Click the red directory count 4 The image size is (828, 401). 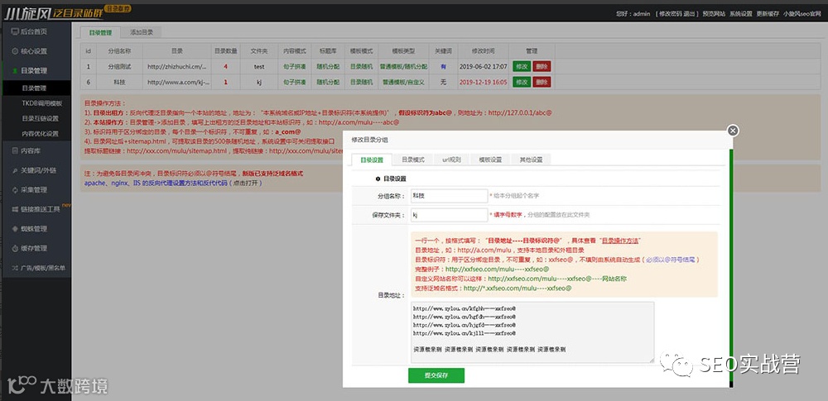coord(225,66)
